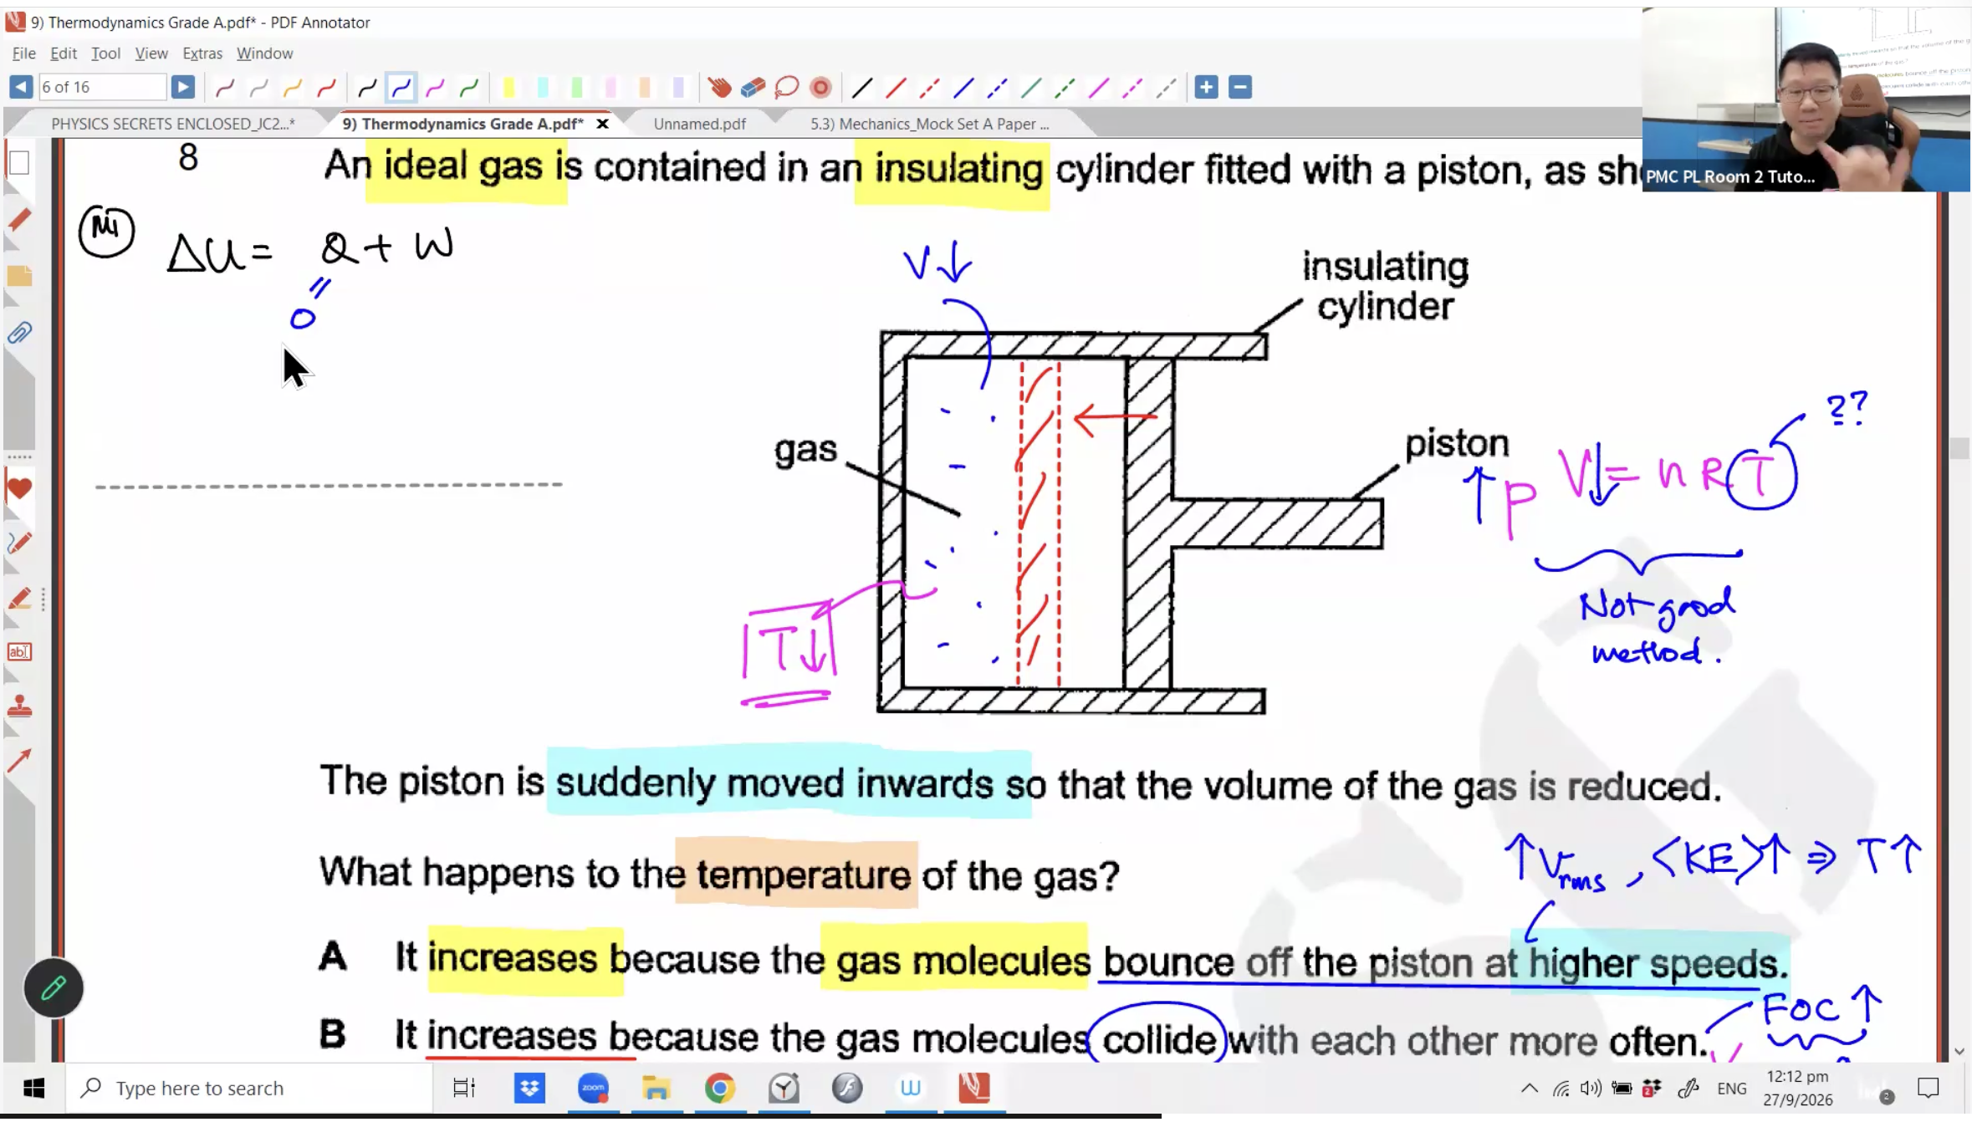Open the attachments paperclip sidebar panel
The height and width of the screenshot is (1122, 1972).
[19, 333]
